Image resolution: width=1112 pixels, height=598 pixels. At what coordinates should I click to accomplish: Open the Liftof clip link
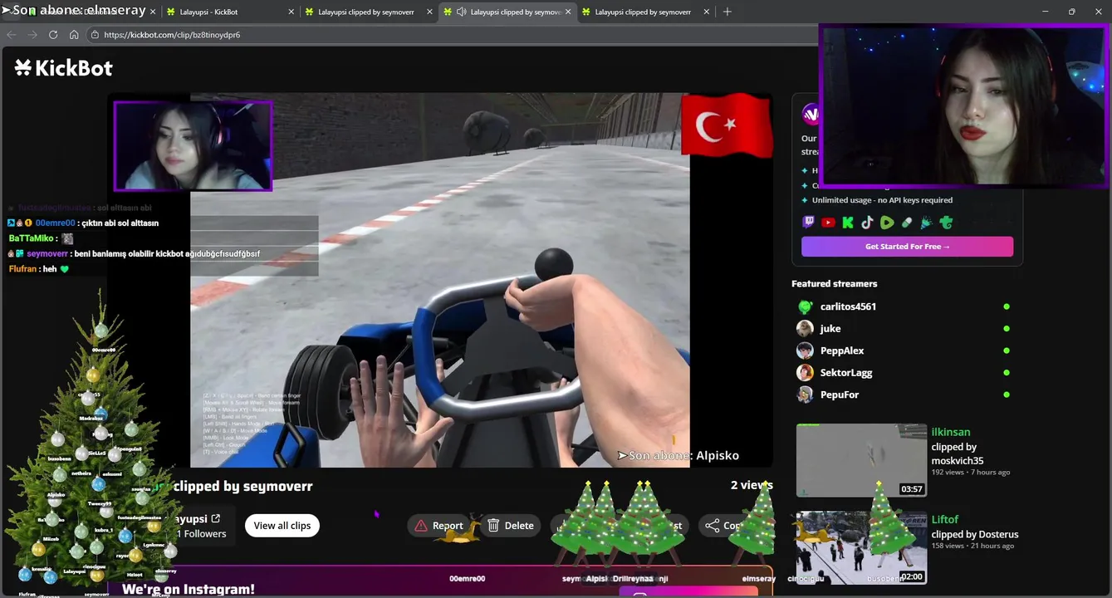point(945,519)
